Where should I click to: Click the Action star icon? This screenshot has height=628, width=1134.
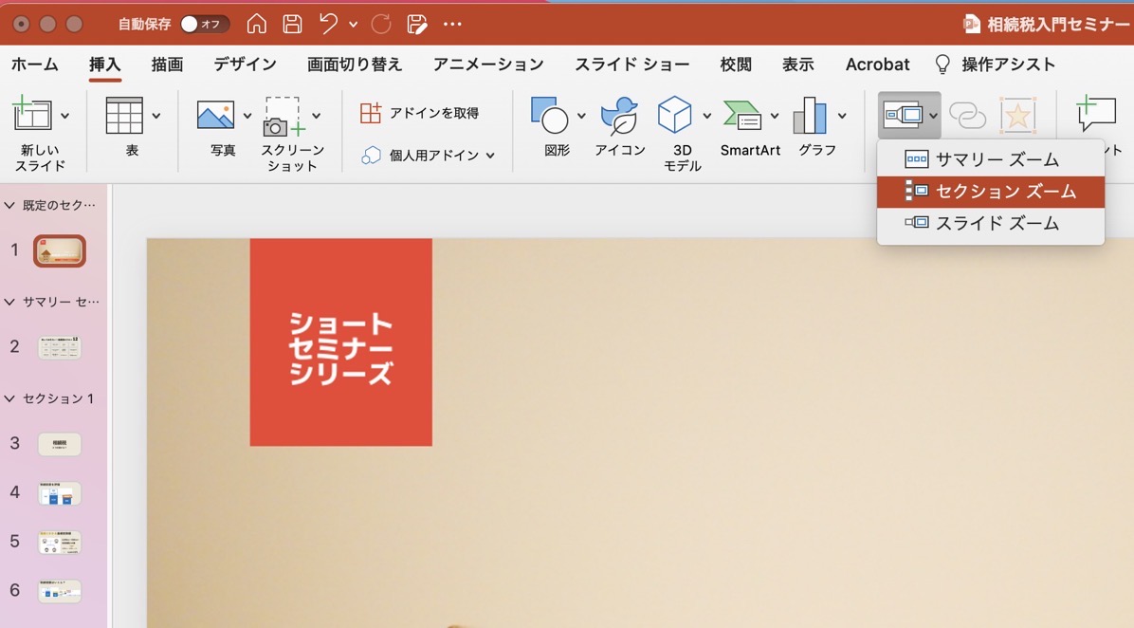(1017, 115)
